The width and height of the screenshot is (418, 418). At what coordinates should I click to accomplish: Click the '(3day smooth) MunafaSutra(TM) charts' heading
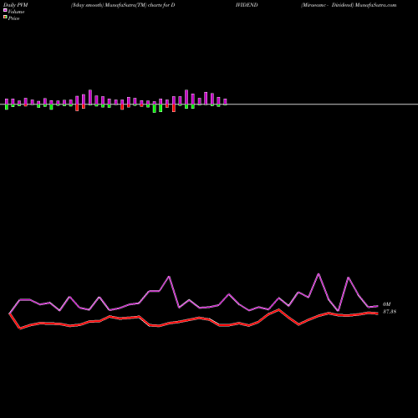coord(116,5)
